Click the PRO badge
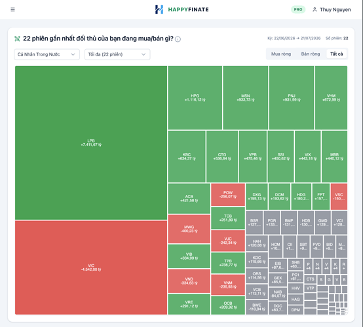 (x=298, y=9)
